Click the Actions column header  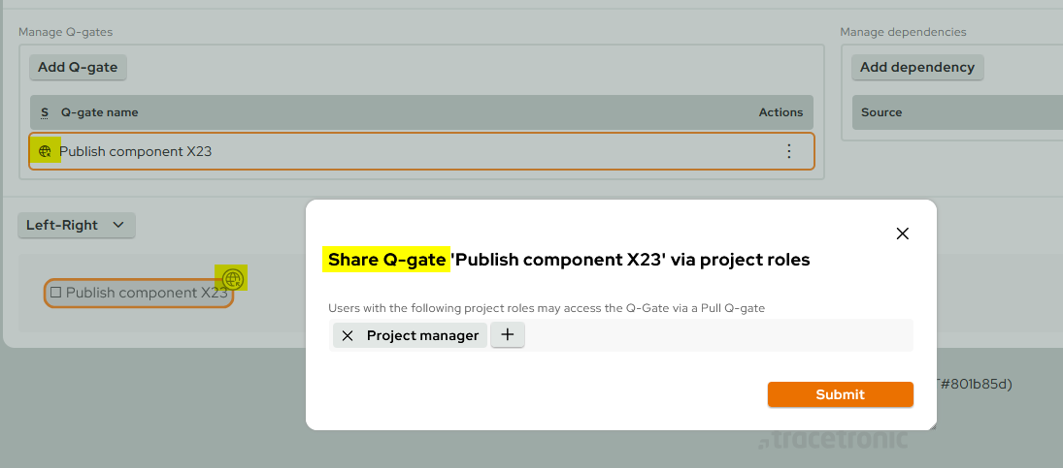coord(781,112)
